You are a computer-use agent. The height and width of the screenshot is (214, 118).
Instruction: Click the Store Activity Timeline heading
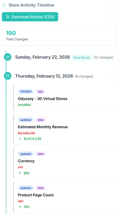[31, 5]
